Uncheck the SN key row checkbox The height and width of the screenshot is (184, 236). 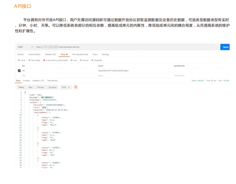coord(19,71)
